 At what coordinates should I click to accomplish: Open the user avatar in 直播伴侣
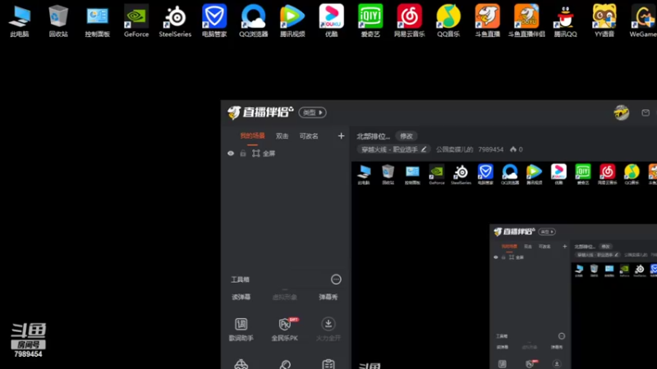tap(622, 112)
